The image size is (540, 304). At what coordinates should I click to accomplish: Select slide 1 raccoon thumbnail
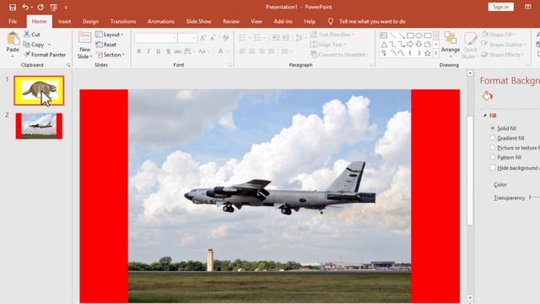pos(39,90)
